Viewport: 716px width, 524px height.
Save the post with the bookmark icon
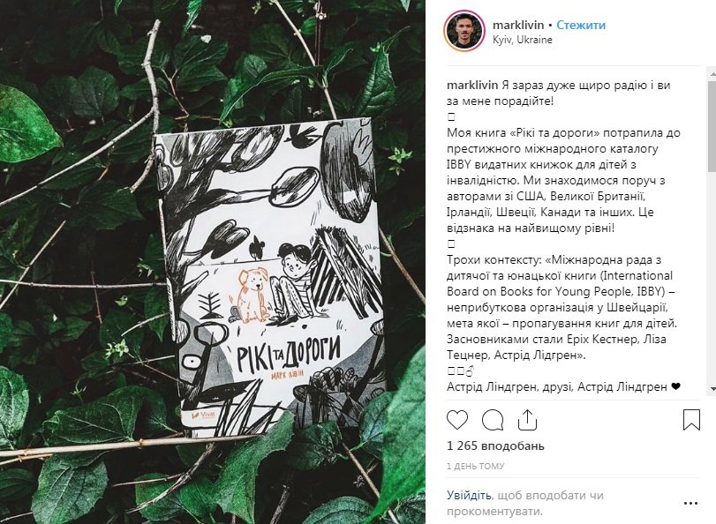coord(691,420)
